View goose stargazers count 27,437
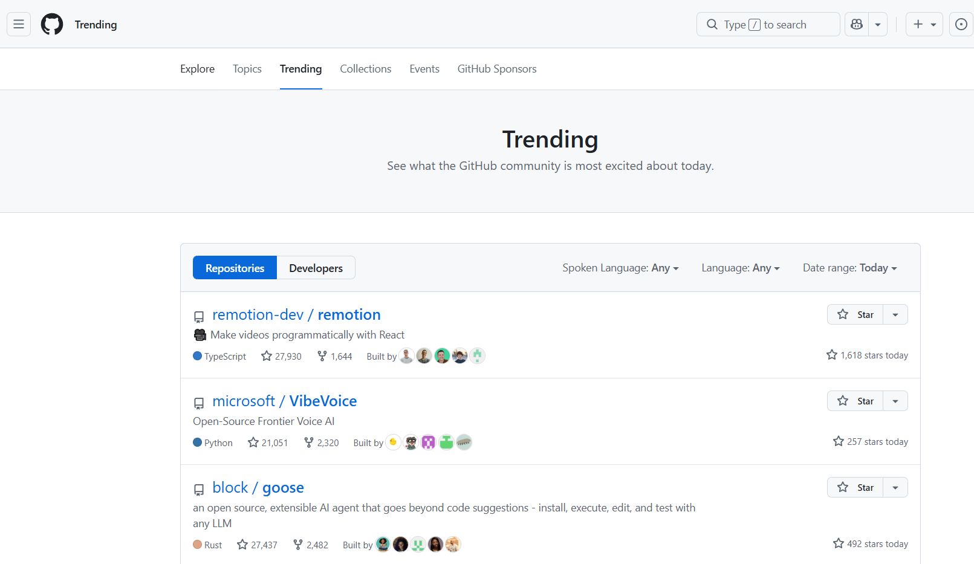This screenshot has width=974, height=564. point(257,545)
